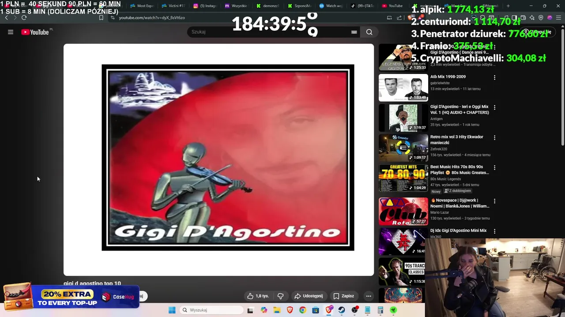Click the 90s Trance Classics thumbnail

point(402,271)
